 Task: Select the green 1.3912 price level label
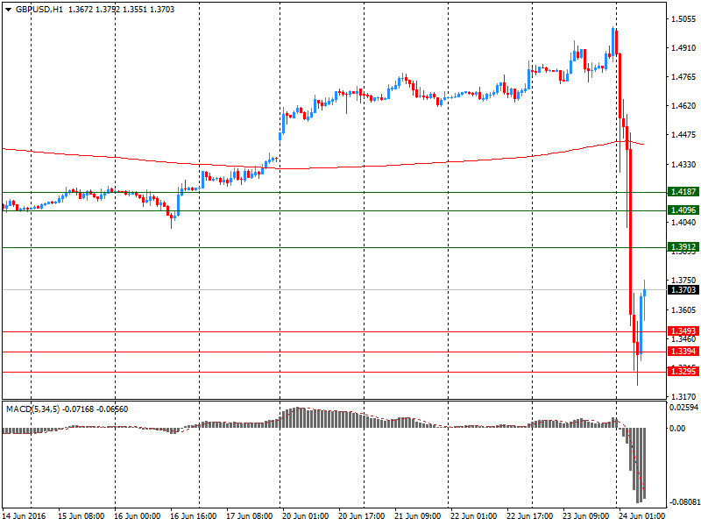point(683,247)
